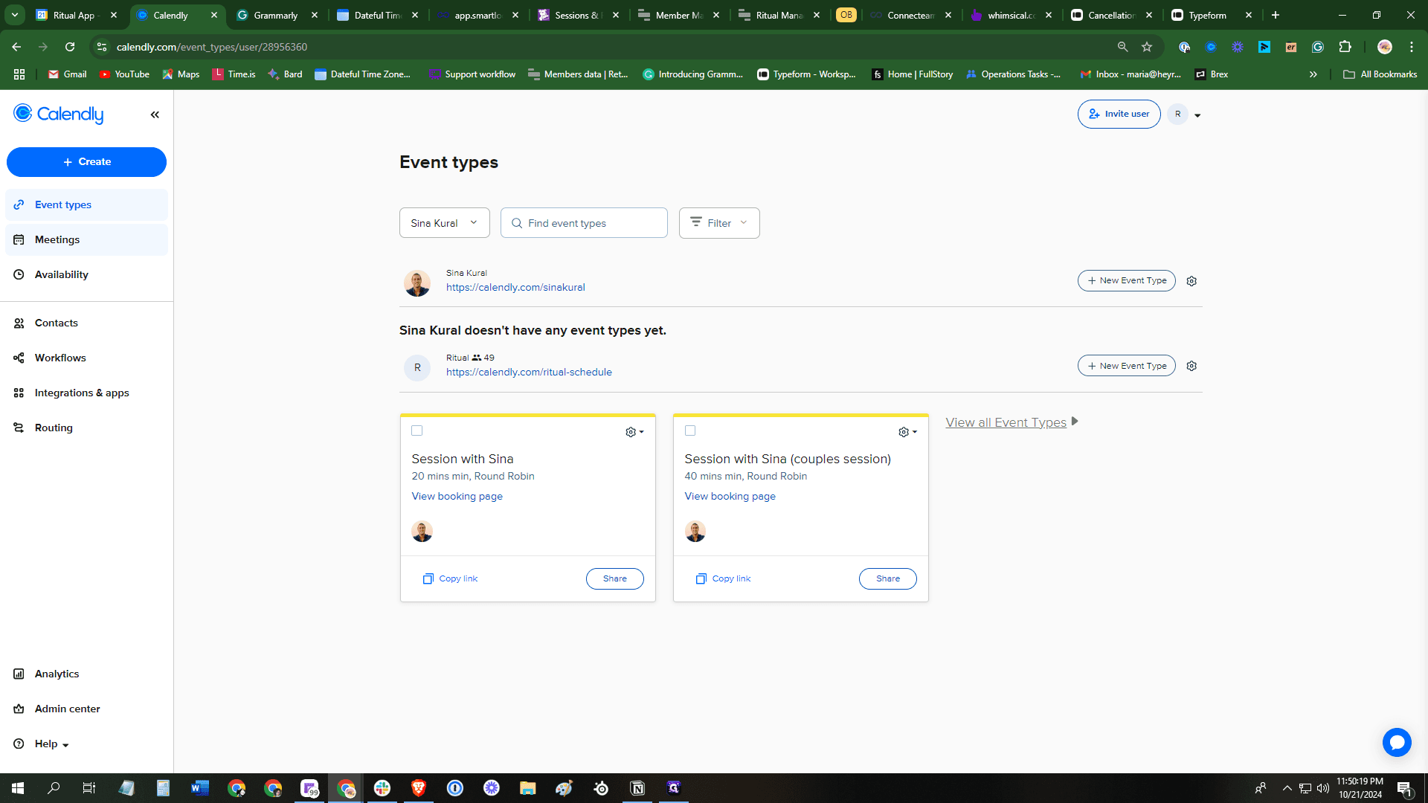The width and height of the screenshot is (1428, 803).
Task: Open gear dropdown on couples session card
Action: point(907,432)
